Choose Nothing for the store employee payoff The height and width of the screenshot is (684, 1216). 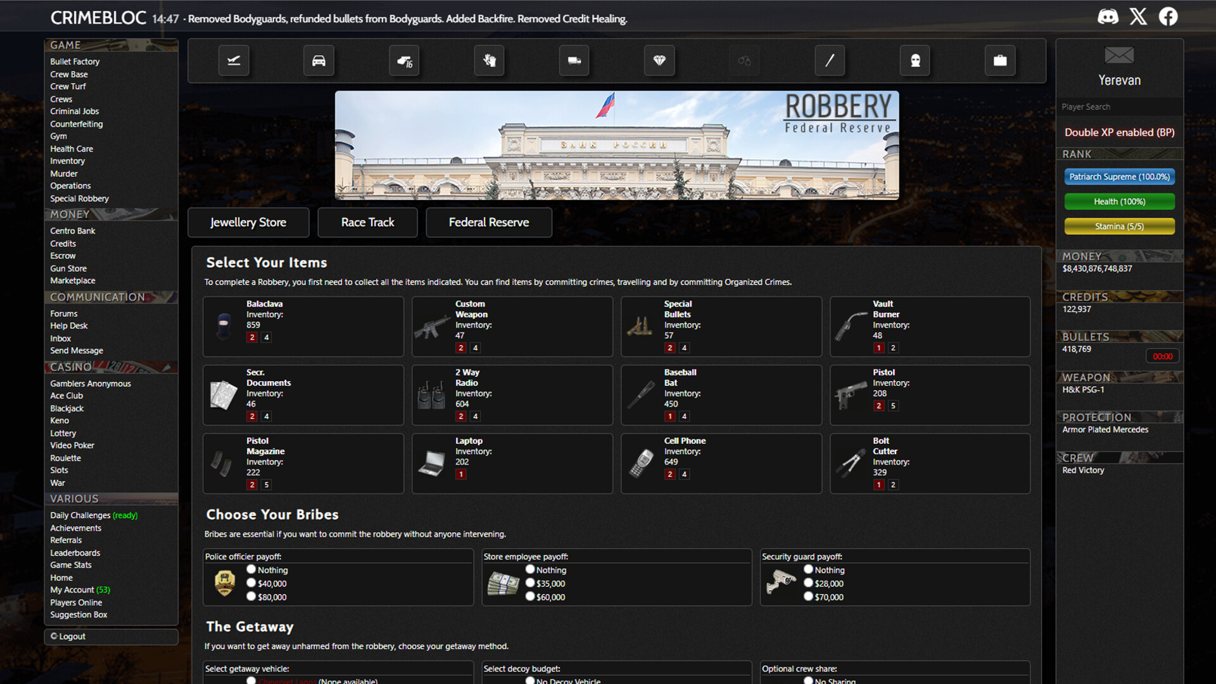click(530, 569)
